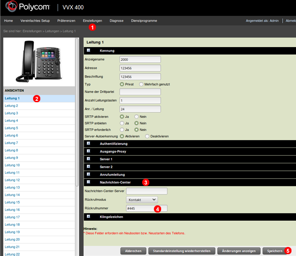Click the Beschriftung input field

[140, 77]
